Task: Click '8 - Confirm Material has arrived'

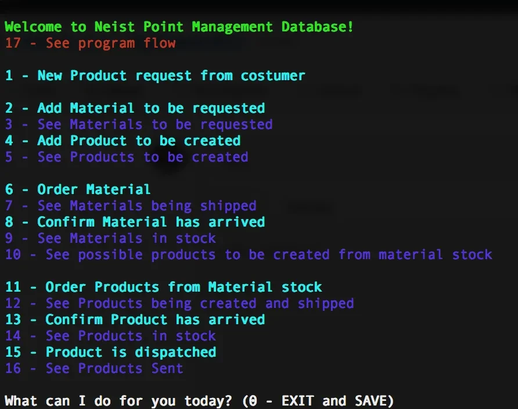Action: coord(135,222)
